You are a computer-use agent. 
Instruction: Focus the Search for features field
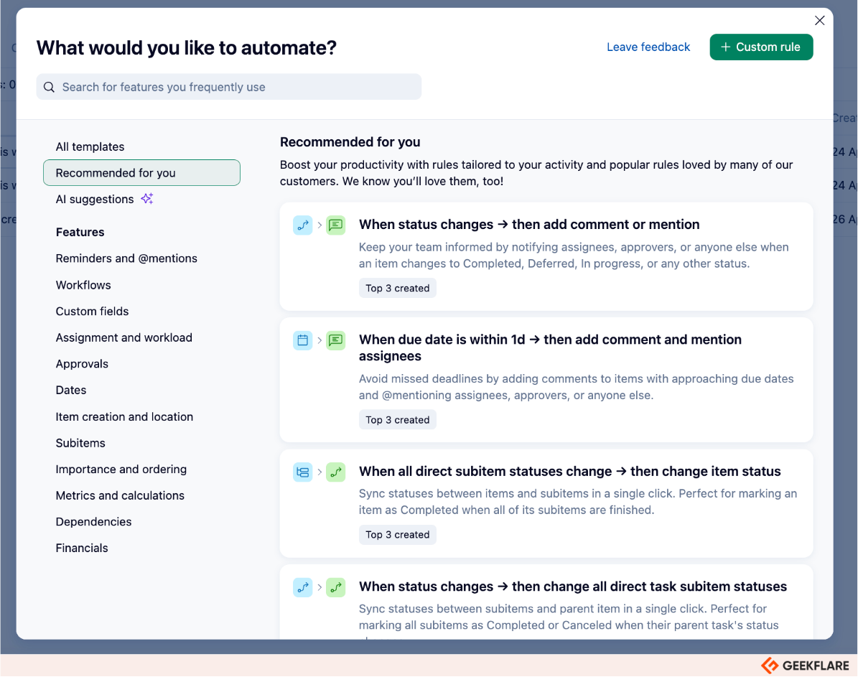(229, 87)
